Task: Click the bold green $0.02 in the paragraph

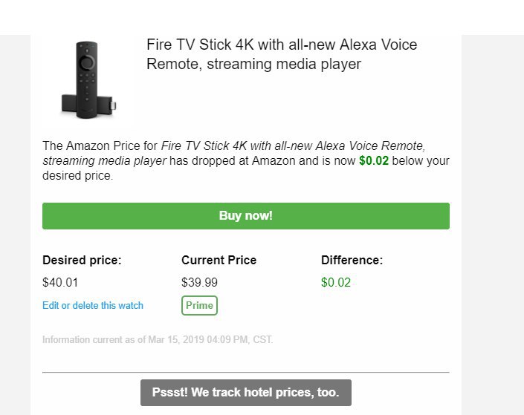Action: (x=374, y=160)
